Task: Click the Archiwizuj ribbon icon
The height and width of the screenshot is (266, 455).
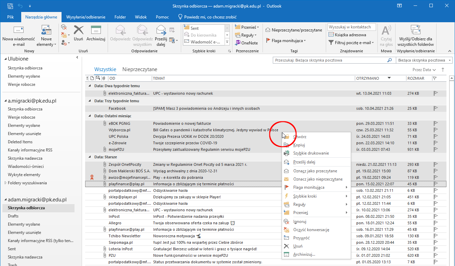Action: click(95, 31)
